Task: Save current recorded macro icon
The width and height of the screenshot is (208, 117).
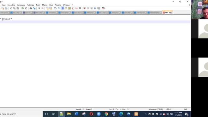Action: [98, 8]
